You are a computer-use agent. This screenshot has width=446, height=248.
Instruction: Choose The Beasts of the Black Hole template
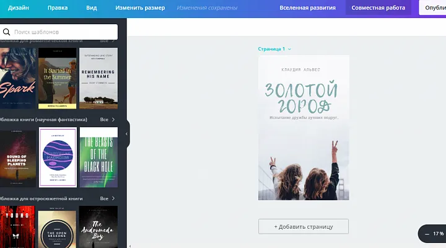[98, 157]
